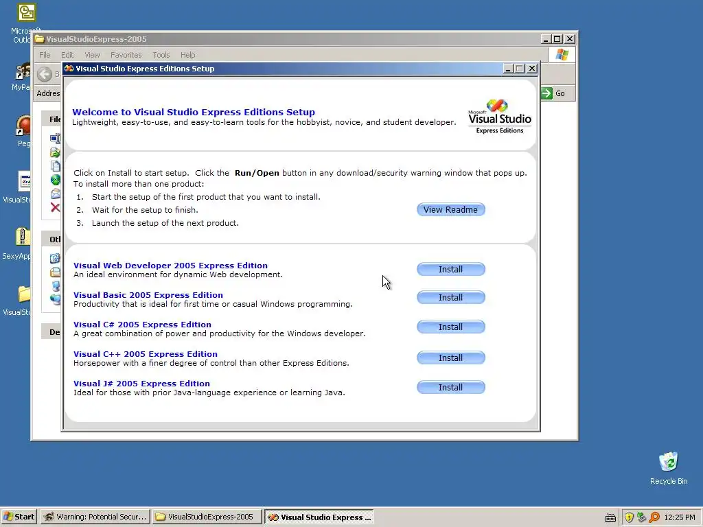This screenshot has height=527, width=703.
Task: Click the green Go arrow in Explorer
Action: coord(546,93)
